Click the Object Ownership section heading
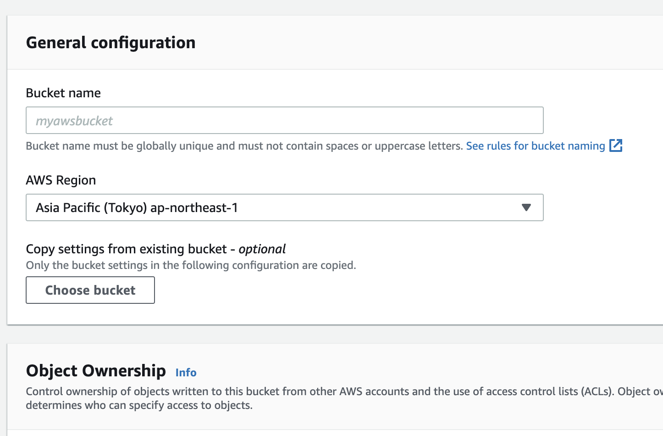The image size is (663, 436). 96,371
